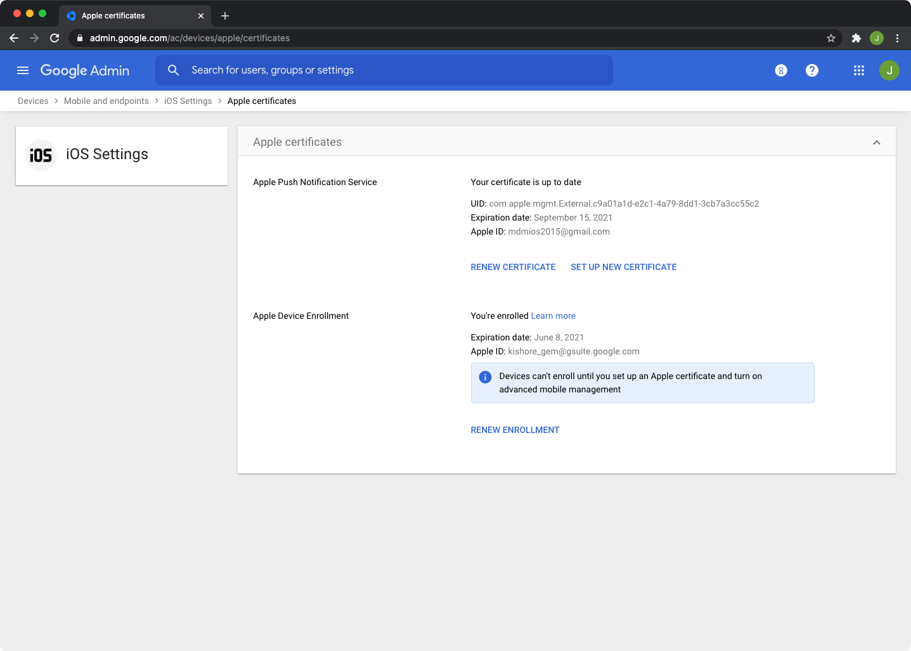Open the green J account avatar

click(889, 70)
